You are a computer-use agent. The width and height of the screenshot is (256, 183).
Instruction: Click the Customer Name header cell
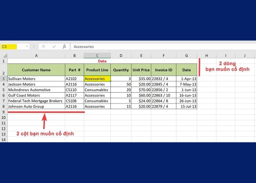(x=36, y=70)
